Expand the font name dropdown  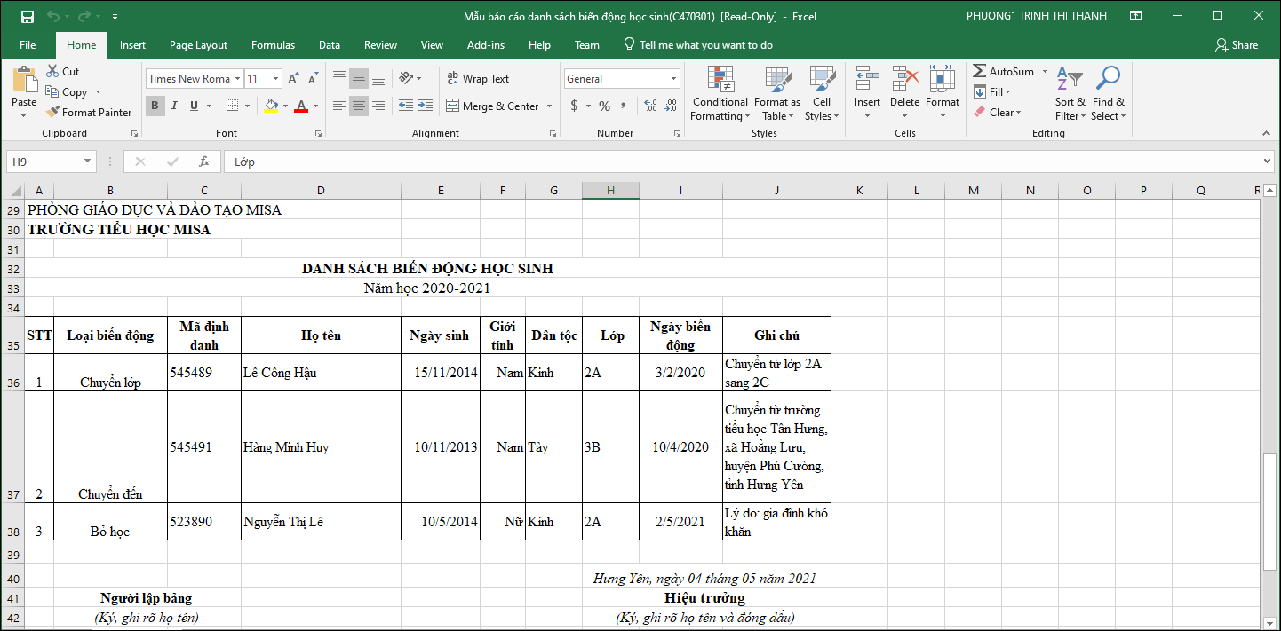pyautogui.click(x=237, y=79)
